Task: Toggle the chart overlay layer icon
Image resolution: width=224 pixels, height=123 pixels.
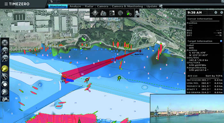Action: click(x=112, y=13)
